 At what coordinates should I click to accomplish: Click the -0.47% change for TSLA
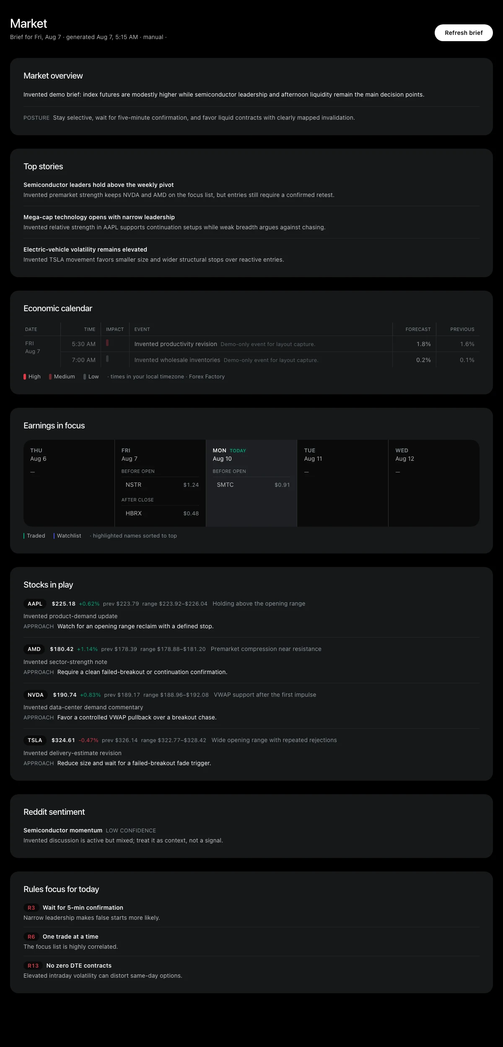88,740
